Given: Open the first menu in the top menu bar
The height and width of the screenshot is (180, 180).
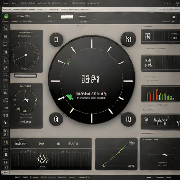Looking at the screenshot, I should pyautogui.click(x=6, y=3).
